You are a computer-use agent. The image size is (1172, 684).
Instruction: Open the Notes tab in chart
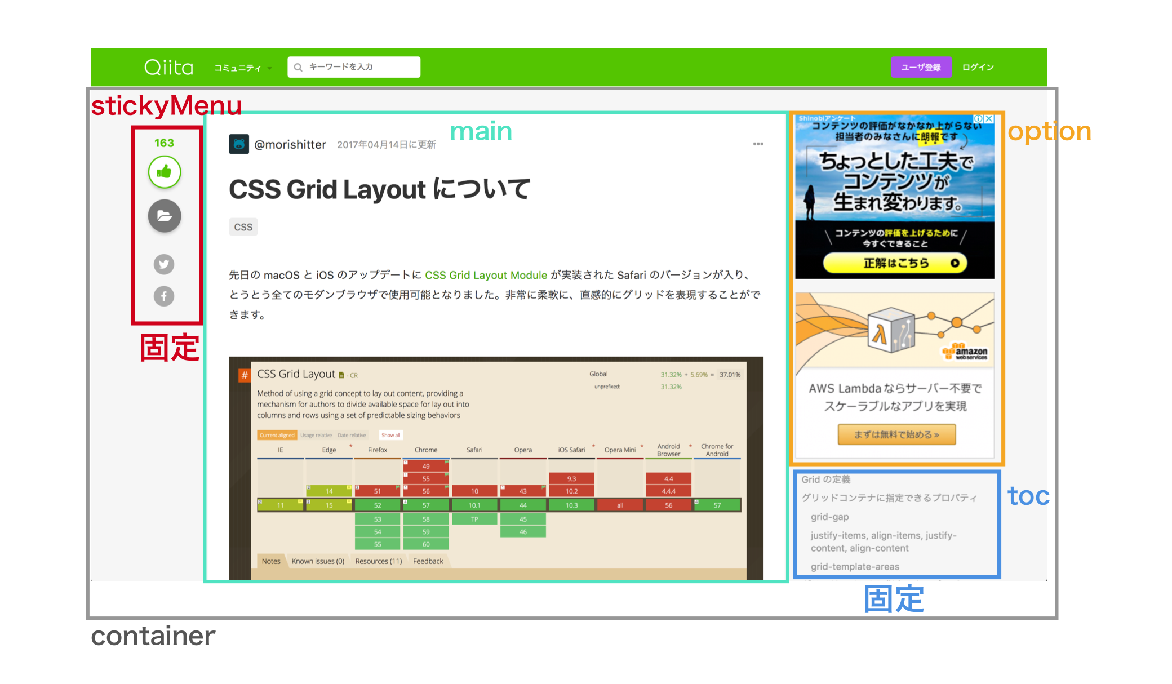270,561
